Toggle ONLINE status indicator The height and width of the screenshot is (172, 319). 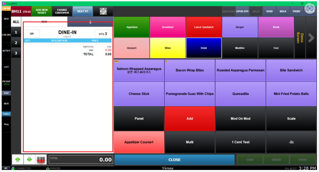[x=6, y=8]
